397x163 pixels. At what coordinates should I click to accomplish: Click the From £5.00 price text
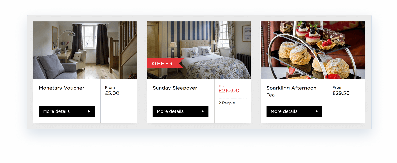pyautogui.click(x=112, y=90)
